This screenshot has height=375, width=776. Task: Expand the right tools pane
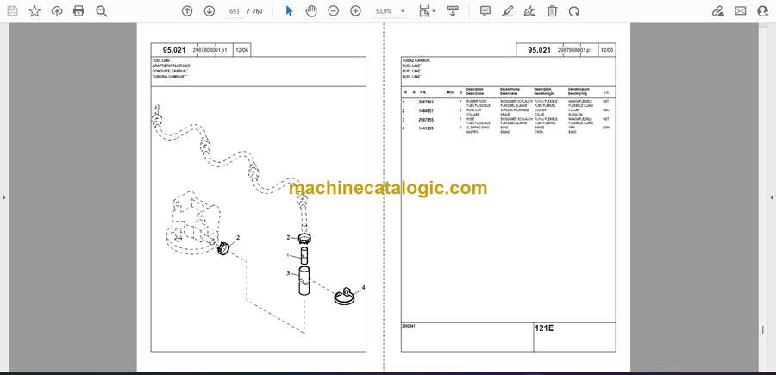pos(772,197)
